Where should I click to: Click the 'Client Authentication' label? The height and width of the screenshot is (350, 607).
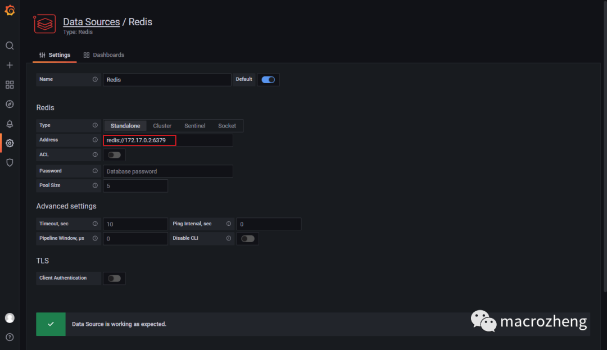(x=63, y=278)
